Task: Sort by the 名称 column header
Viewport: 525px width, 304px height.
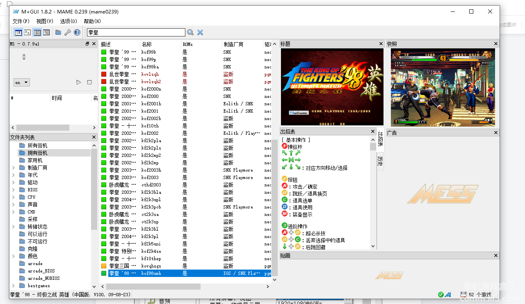Action: coord(161,44)
